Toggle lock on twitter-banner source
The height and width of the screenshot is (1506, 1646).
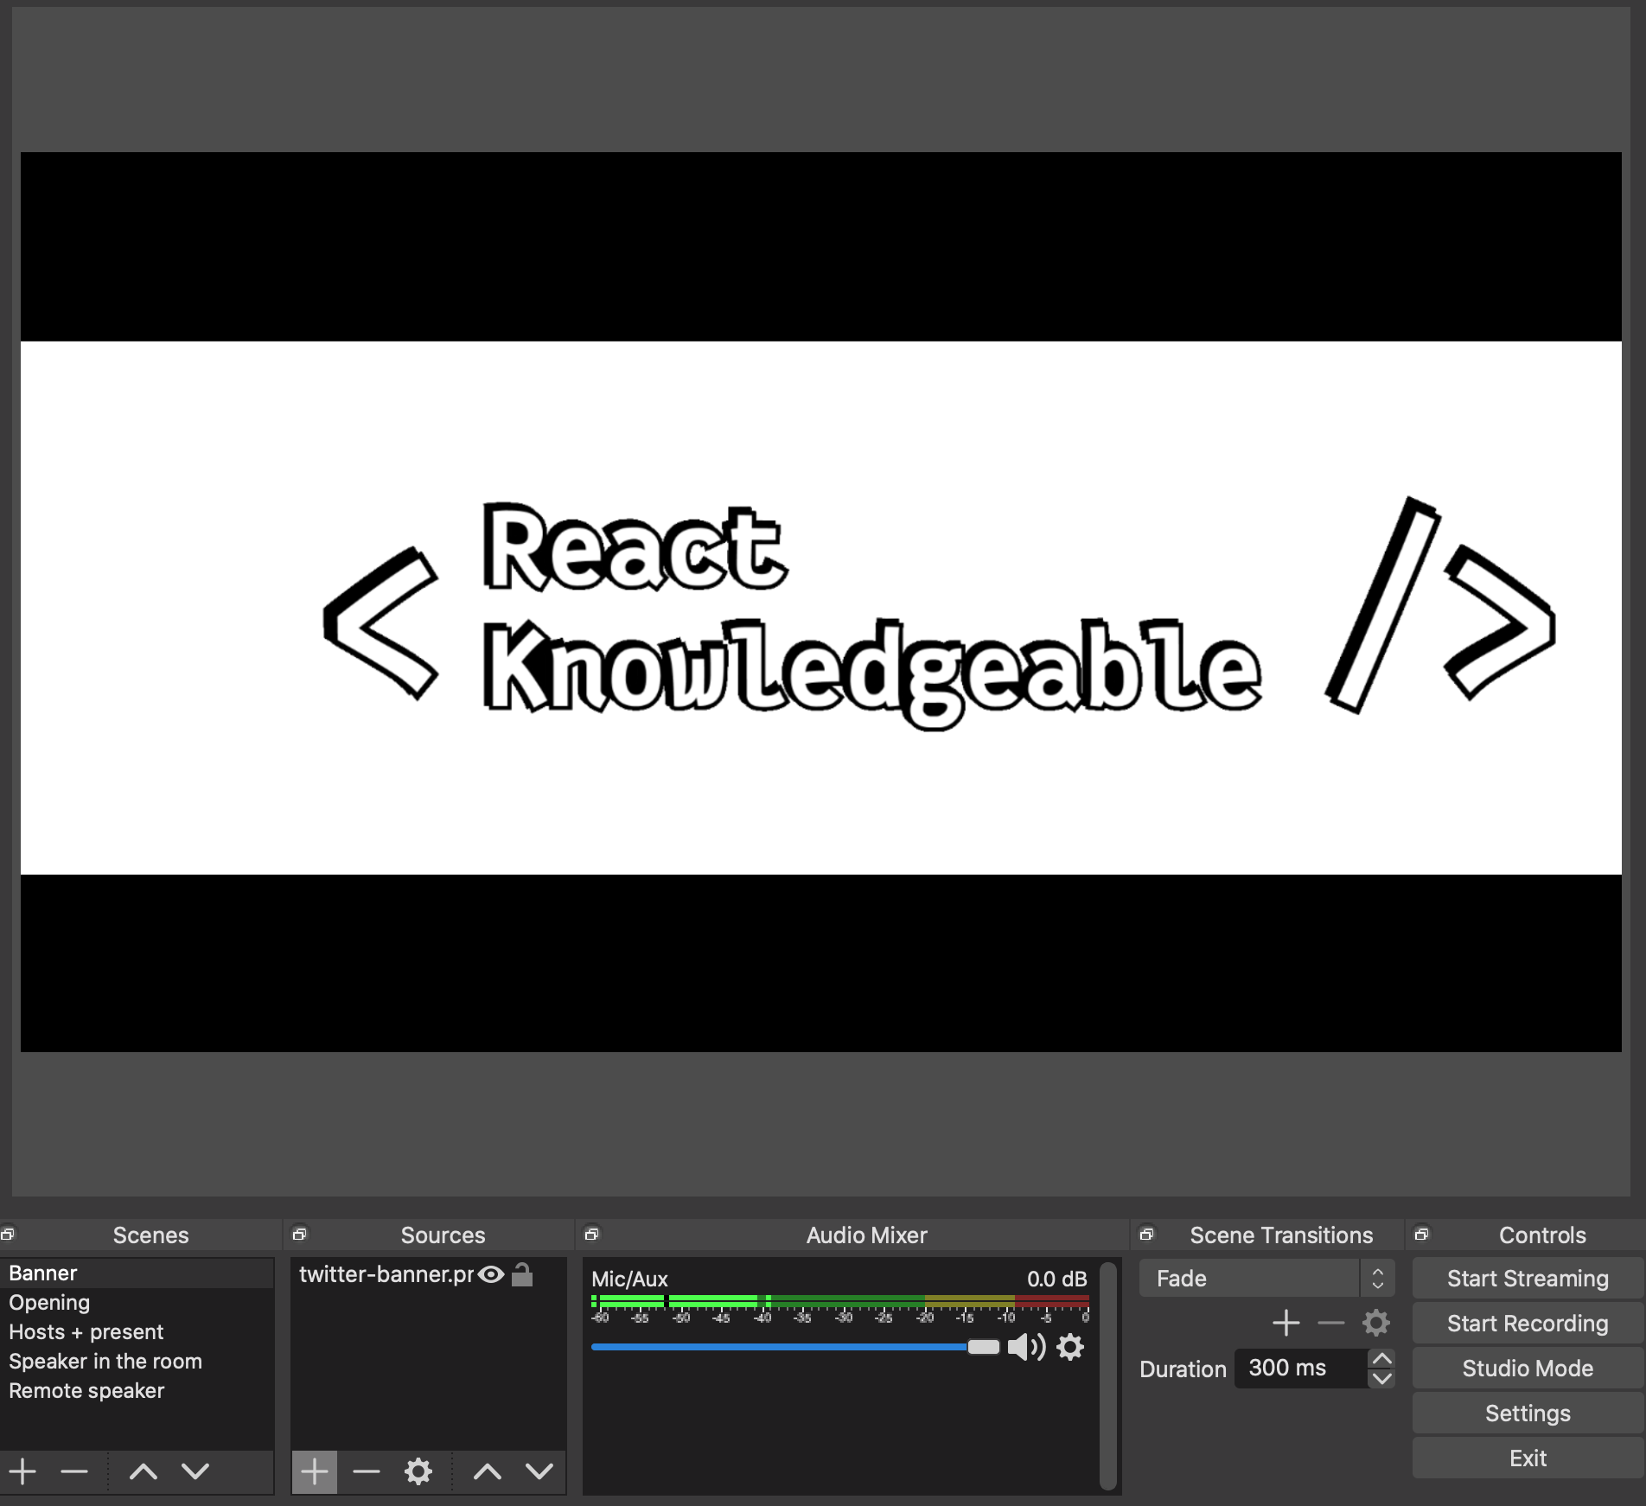pyautogui.click(x=522, y=1274)
